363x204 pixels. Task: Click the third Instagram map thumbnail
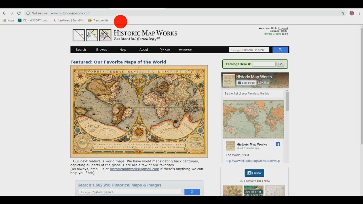click(x=275, y=191)
